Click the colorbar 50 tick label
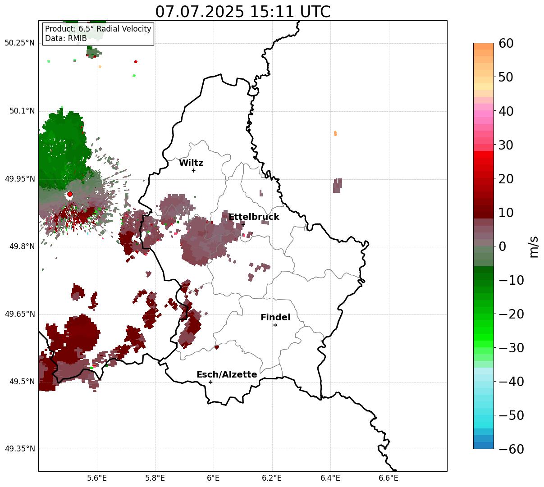 tap(506, 77)
